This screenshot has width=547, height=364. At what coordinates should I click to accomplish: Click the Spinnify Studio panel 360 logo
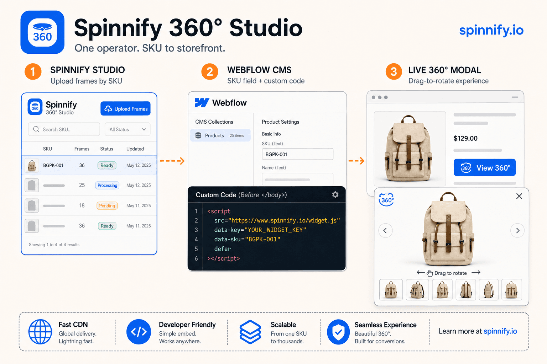35,107
